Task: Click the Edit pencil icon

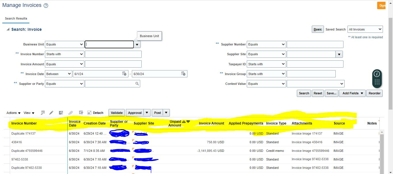Action: [x=51, y=112]
